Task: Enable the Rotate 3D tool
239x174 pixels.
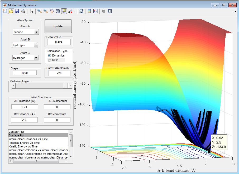Action: click(x=58, y=11)
